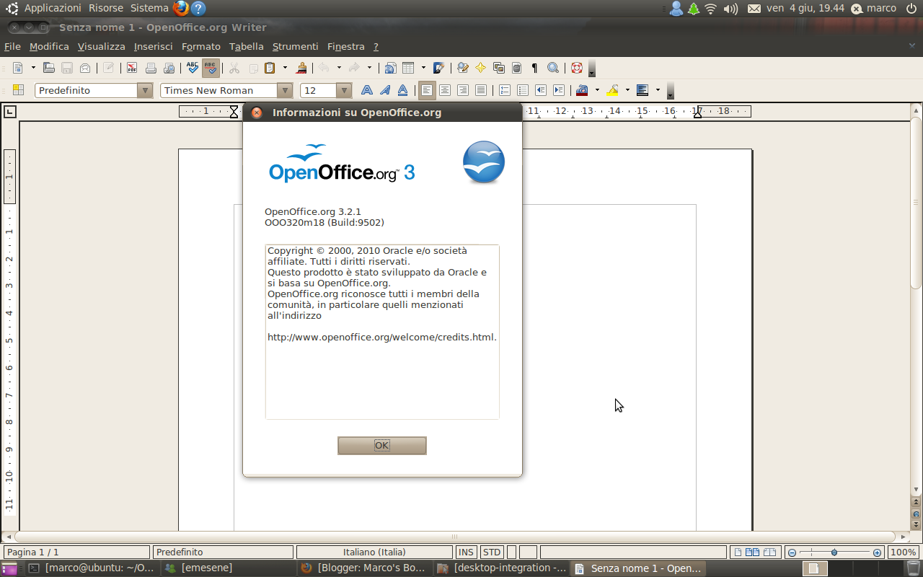
Task: Click the Save floppy disk icon
Action: click(x=67, y=68)
